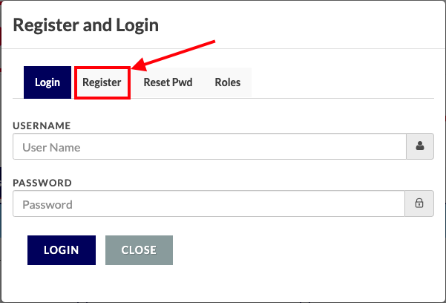Select the Reset Pwd tab
The width and height of the screenshot is (446, 303).
pos(168,82)
